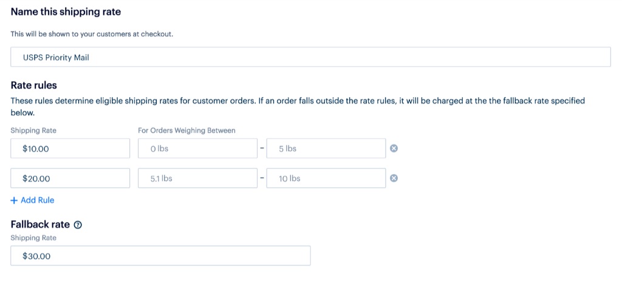Viewport: 622px width, 282px height.
Task: Click the shown-to-customers-at-checkout helper text
Action: click(x=92, y=34)
